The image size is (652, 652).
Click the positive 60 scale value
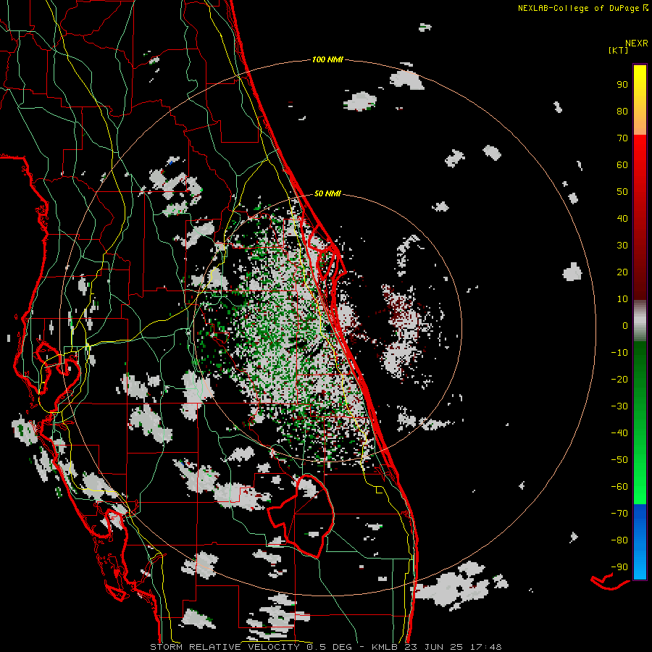[x=622, y=164]
